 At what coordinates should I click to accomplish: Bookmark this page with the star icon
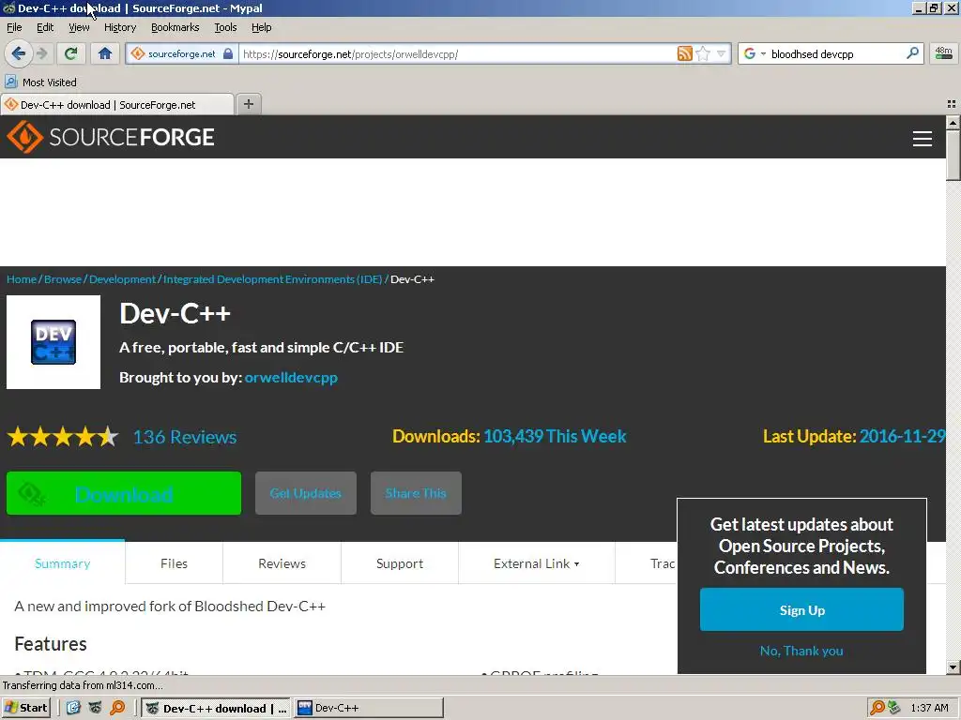tap(703, 53)
